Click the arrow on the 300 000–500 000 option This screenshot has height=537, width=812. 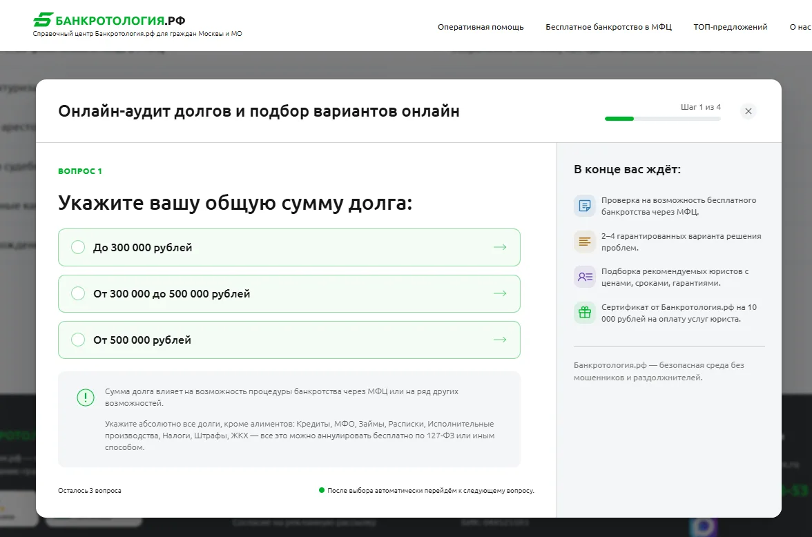point(500,293)
